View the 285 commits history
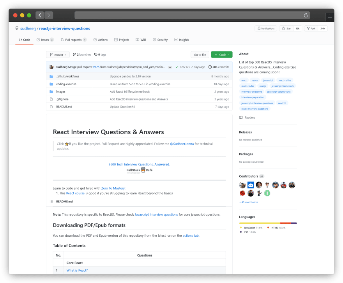 pos(219,67)
